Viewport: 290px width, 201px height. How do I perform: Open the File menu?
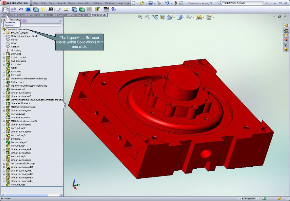coord(36,3)
